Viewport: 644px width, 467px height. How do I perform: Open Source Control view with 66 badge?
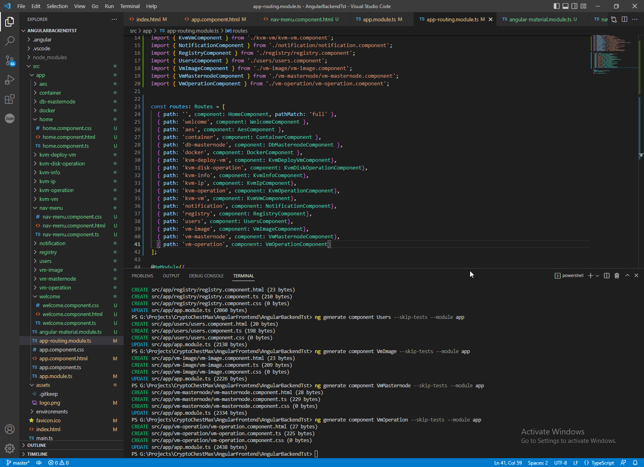click(10, 60)
